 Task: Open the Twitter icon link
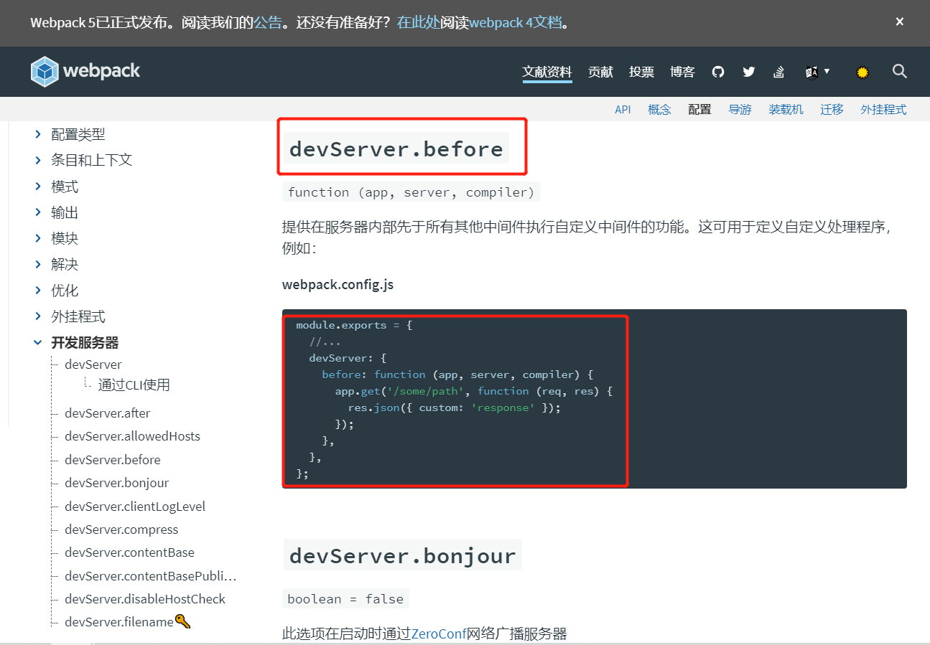point(749,72)
